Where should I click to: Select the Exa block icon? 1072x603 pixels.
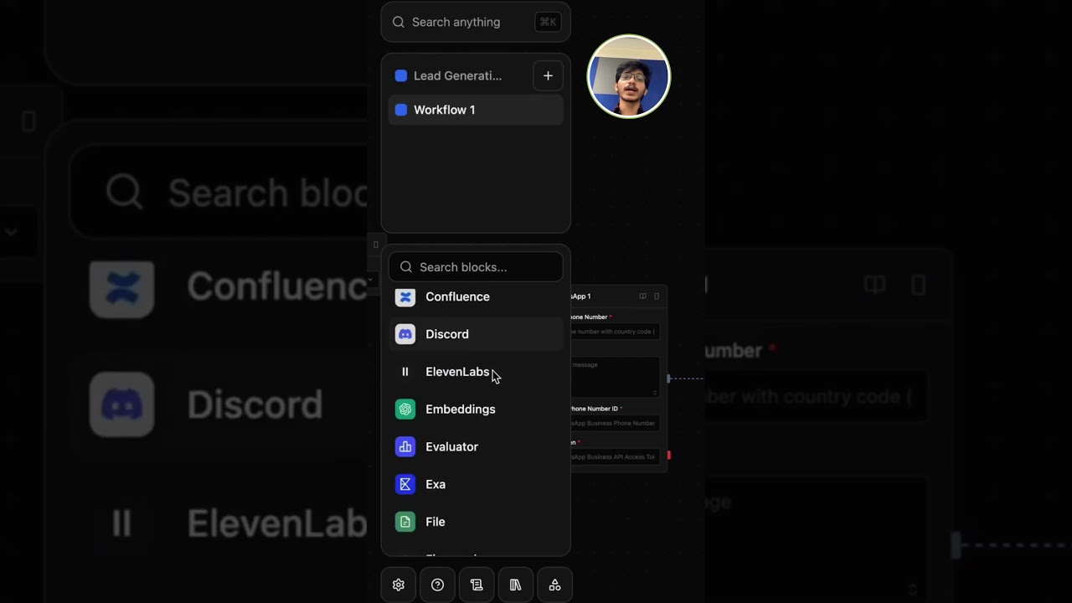point(405,484)
